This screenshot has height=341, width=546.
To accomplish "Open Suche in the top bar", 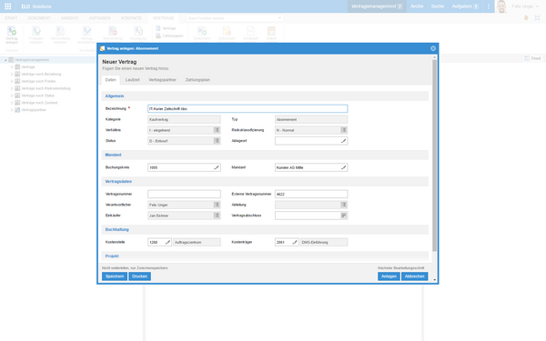I will click(438, 6).
